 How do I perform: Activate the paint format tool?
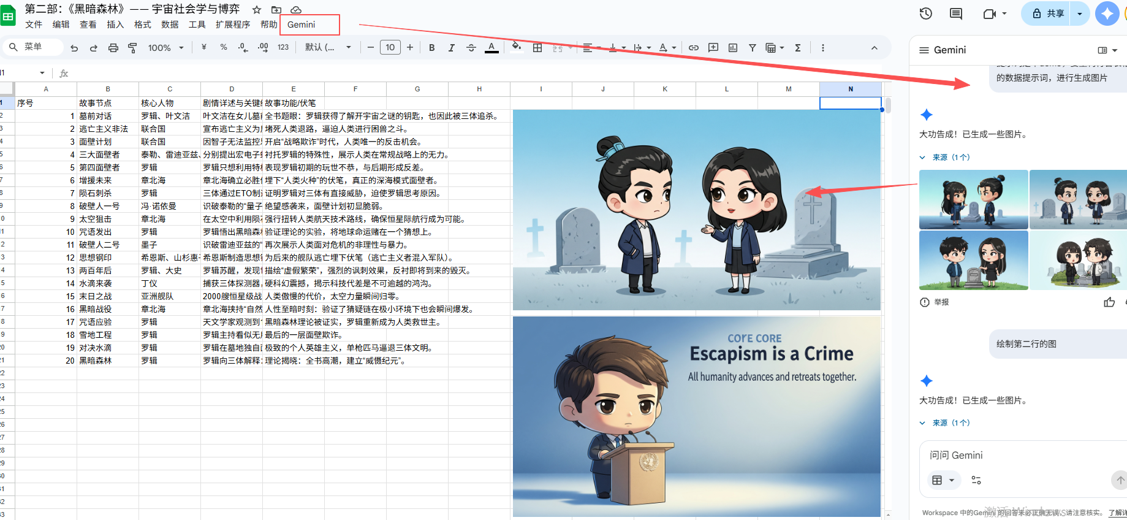(x=132, y=48)
